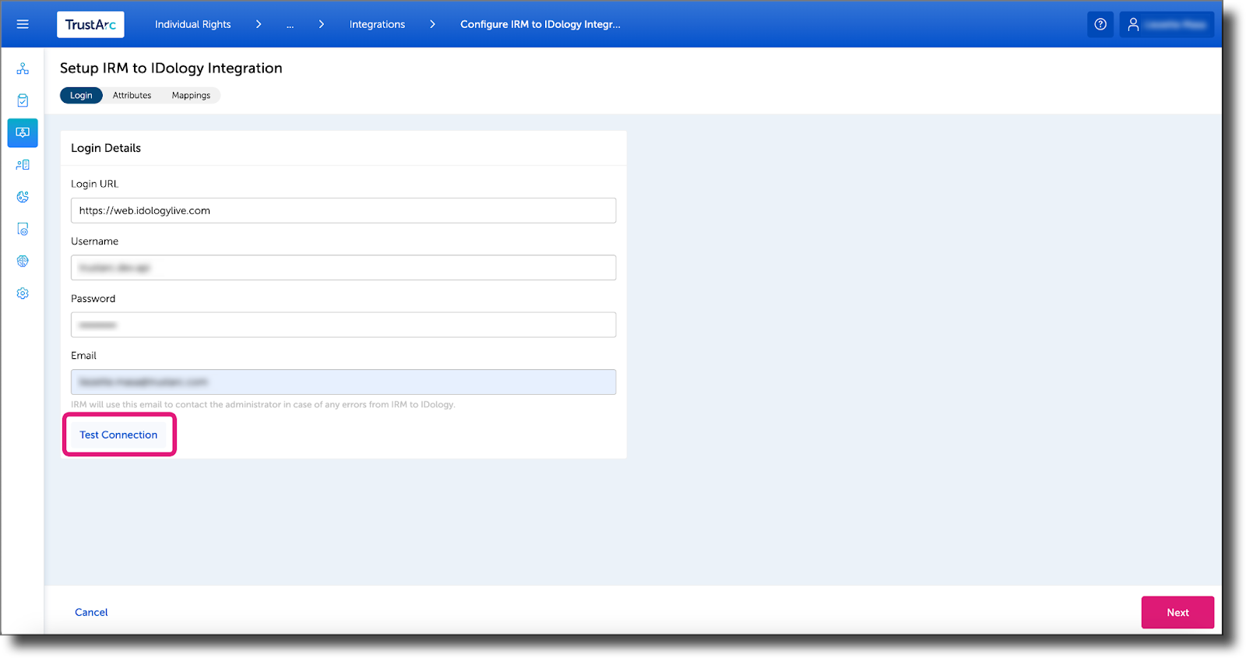The image size is (1246, 658).
Task: Select the Login step tab
Action: [x=81, y=95]
